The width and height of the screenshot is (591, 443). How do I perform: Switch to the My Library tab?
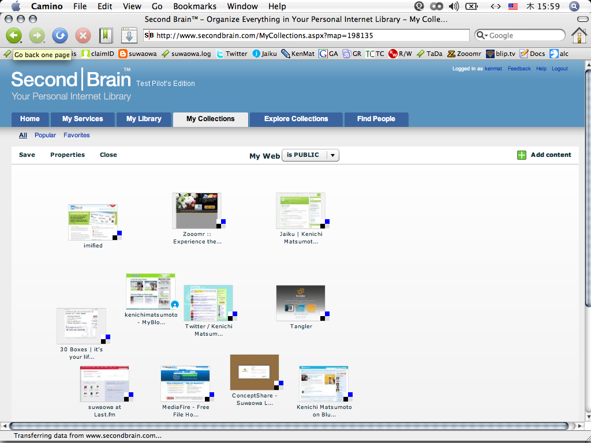pos(144,119)
